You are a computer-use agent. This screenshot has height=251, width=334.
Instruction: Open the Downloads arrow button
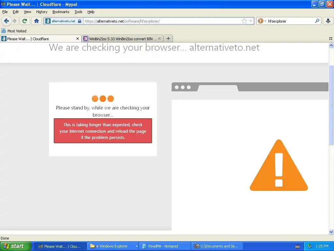pyautogui.click(x=328, y=21)
